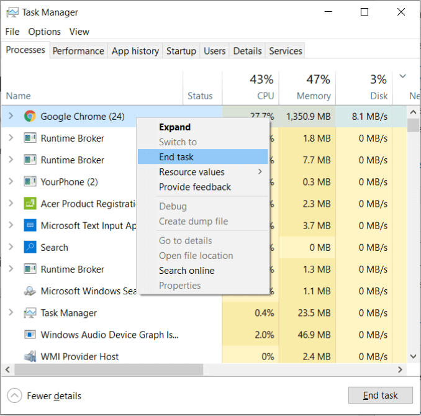
Task: Expand the Task Manager process row
Action: point(11,313)
